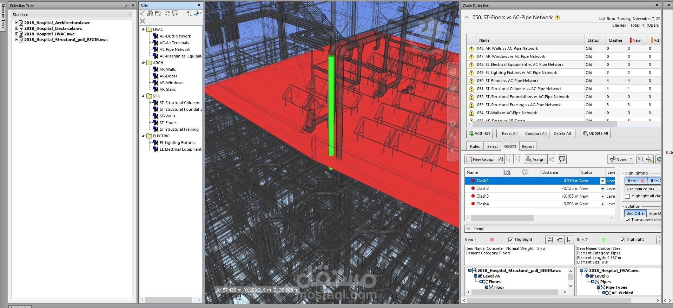Click Group Selected Clashes icon beside New Group

click(500, 159)
